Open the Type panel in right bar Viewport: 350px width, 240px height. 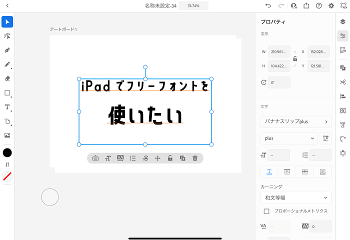tap(343, 125)
